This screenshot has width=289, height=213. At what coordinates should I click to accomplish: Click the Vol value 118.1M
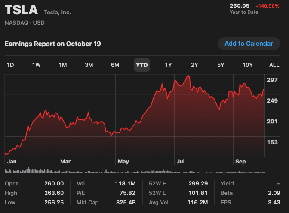(125, 183)
